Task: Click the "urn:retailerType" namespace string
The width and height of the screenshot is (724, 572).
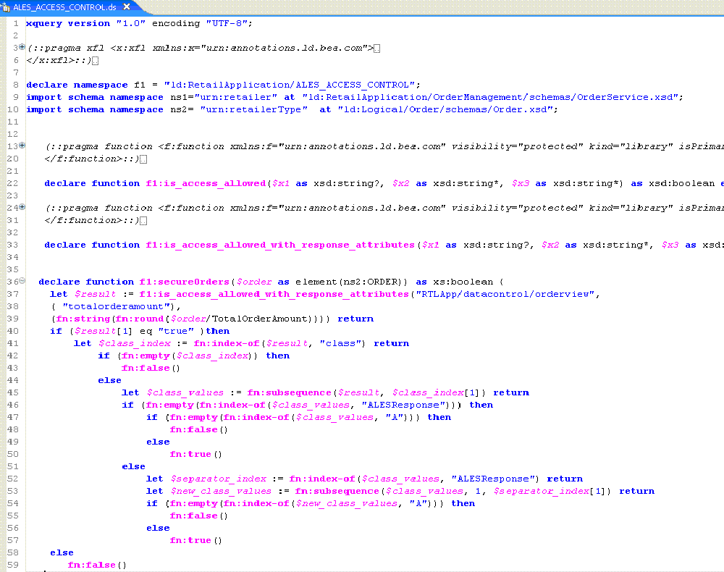Action: pos(253,110)
